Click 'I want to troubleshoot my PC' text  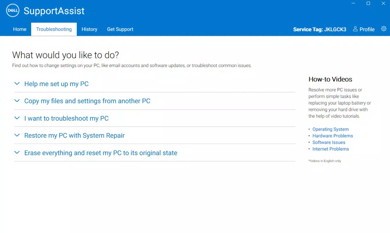click(x=66, y=119)
